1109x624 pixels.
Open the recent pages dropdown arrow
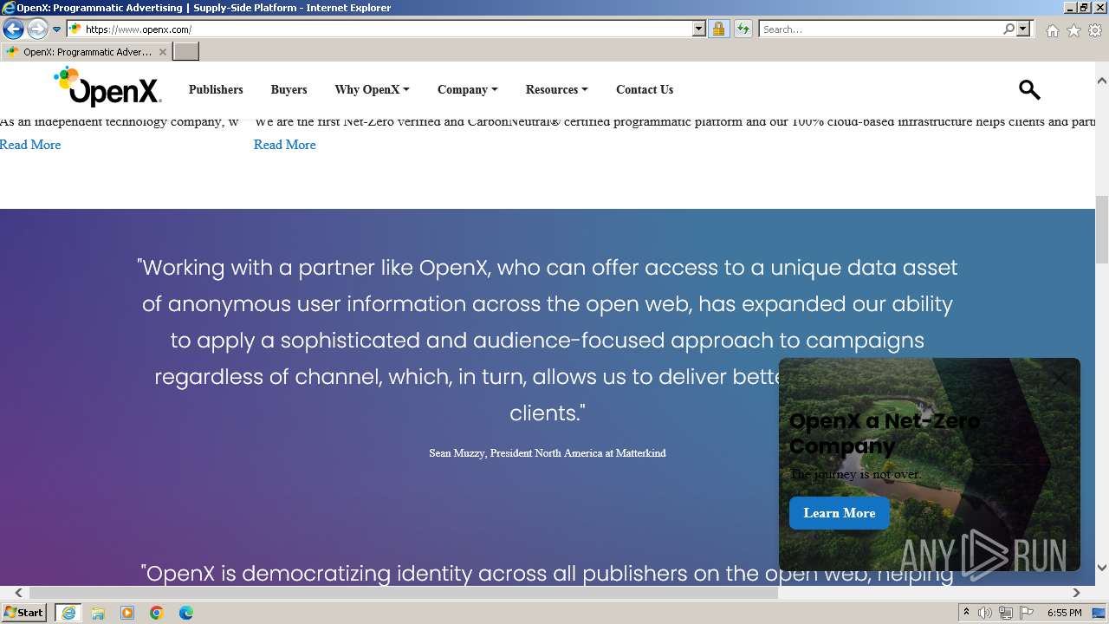coord(56,29)
